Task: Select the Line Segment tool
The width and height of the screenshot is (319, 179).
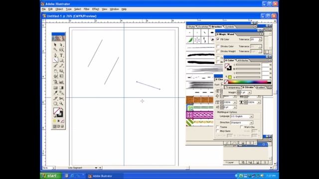Action: (x=55, y=61)
